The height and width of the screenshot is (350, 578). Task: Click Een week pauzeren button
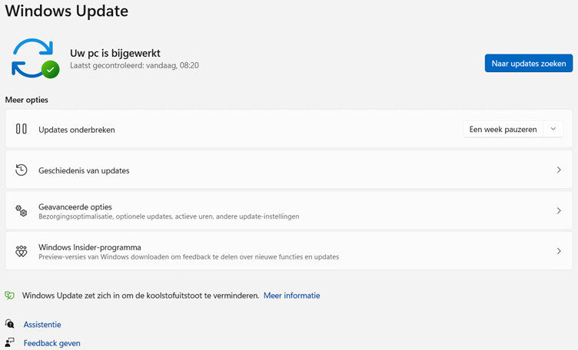503,129
